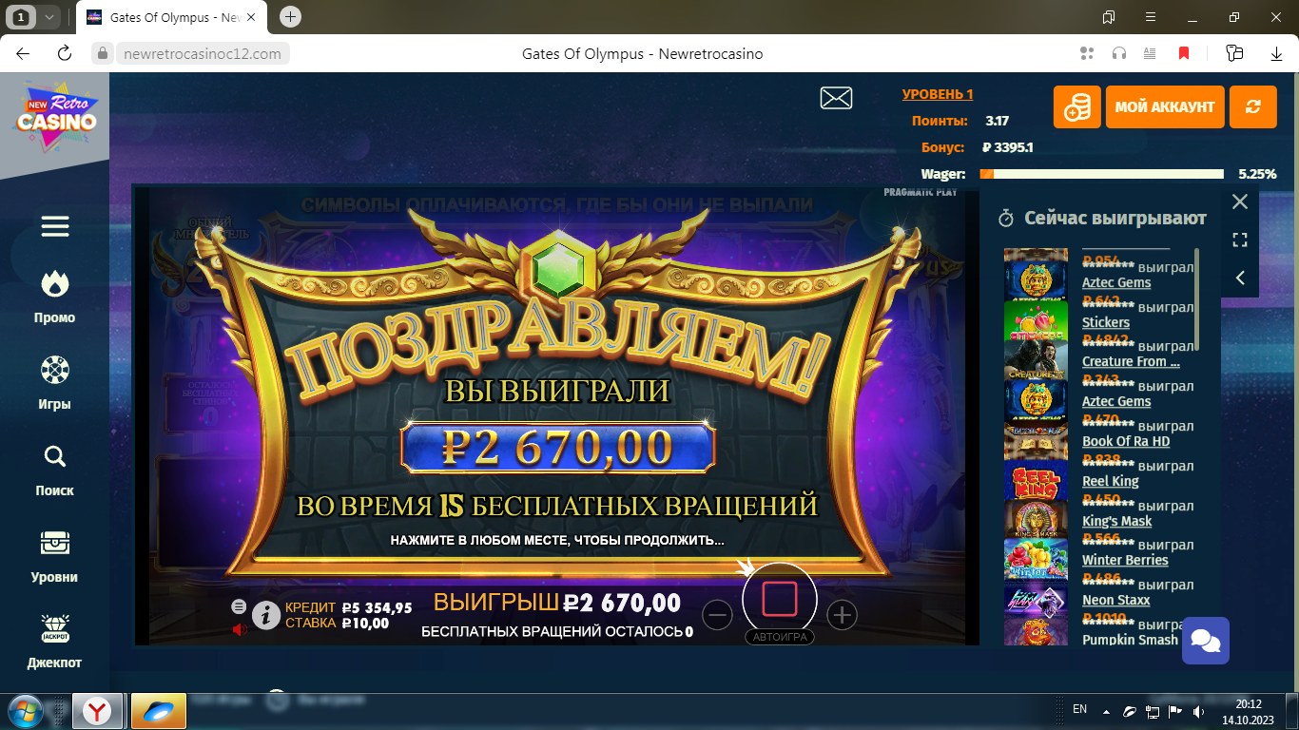Open the Поиск magnifier icon
1299x730 pixels.
(55, 457)
